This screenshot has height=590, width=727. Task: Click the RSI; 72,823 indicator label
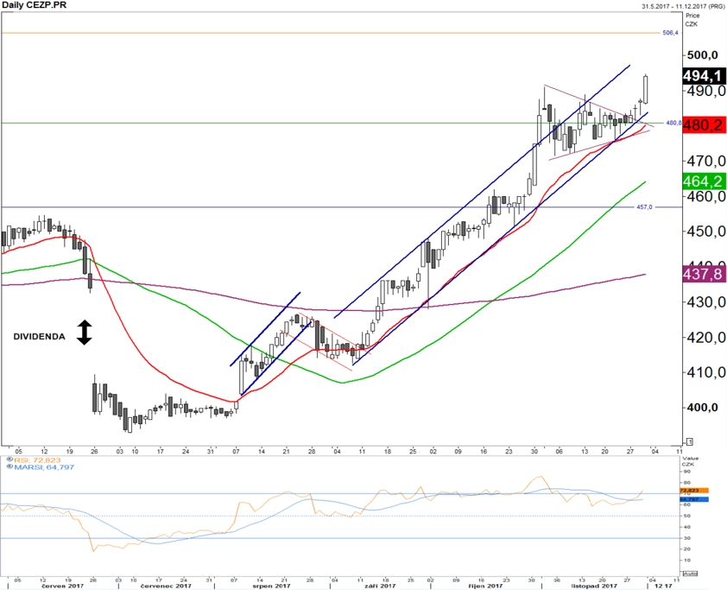(x=37, y=460)
